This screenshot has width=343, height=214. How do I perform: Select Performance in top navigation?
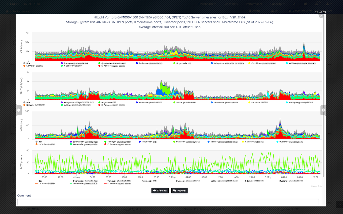254,4
